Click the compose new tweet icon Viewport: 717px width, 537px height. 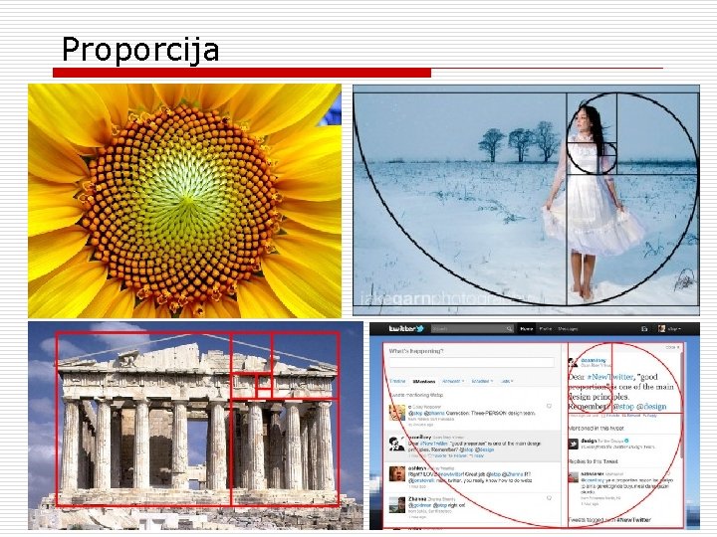point(644,329)
